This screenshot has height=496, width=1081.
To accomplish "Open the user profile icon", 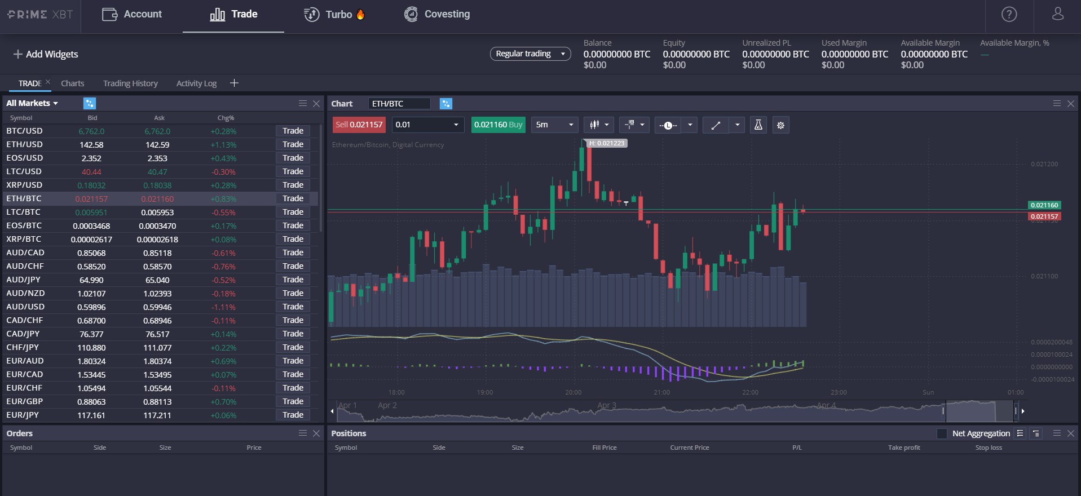I will pos(1058,14).
